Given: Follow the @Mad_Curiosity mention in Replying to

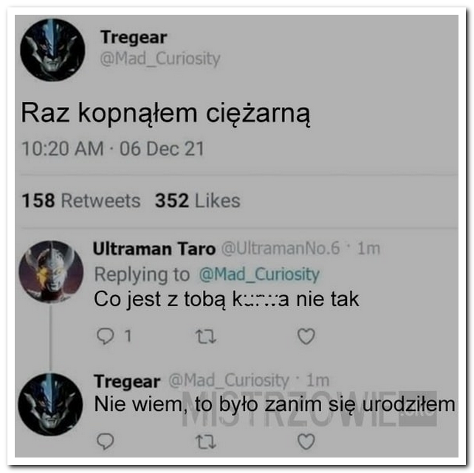Looking at the screenshot, I should [x=259, y=275].
